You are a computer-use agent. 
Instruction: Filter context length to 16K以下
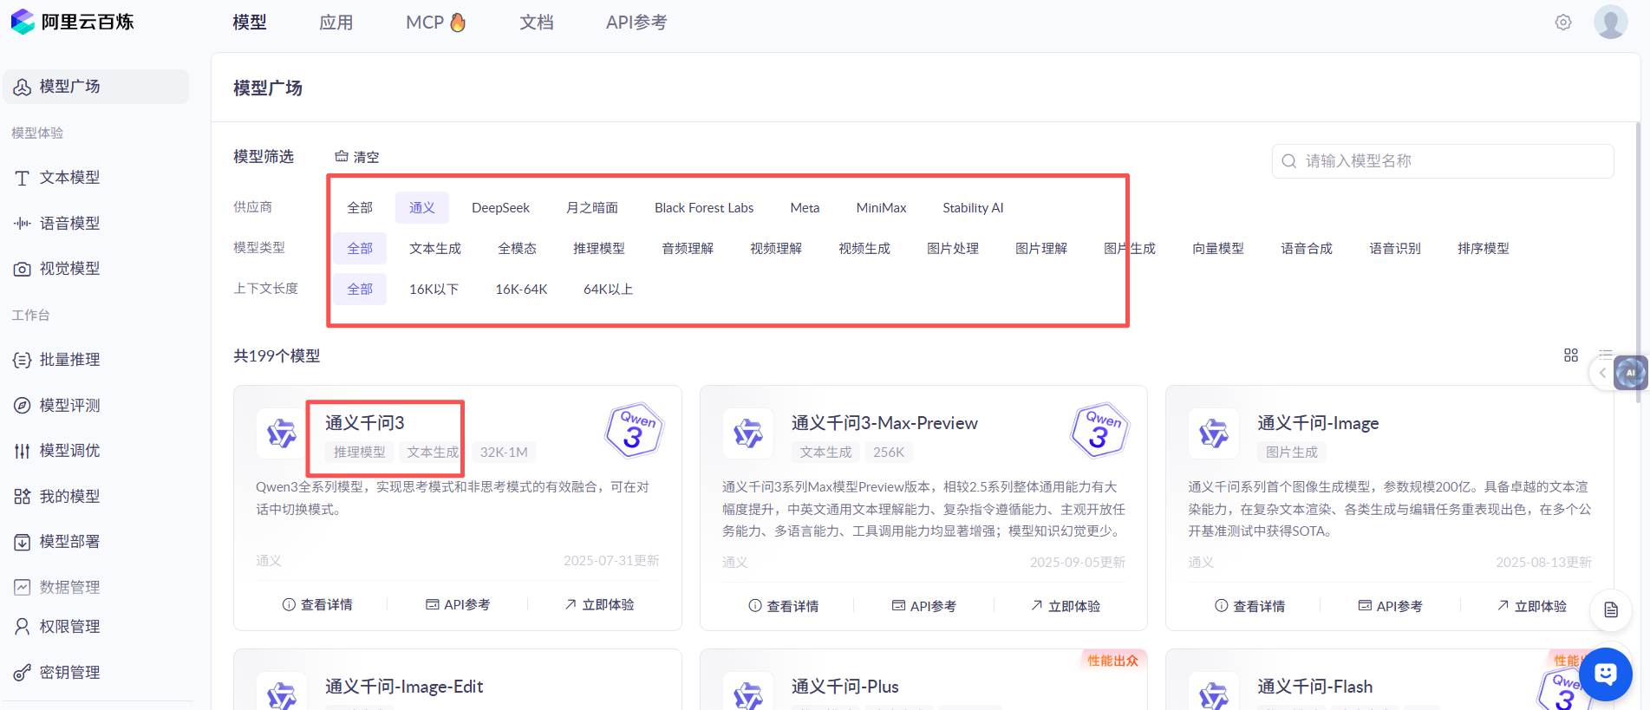(x=434, y=290)
